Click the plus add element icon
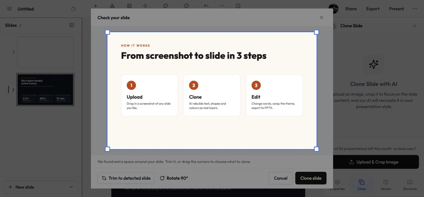Screen dimensions: 424x197 (95, 6)
